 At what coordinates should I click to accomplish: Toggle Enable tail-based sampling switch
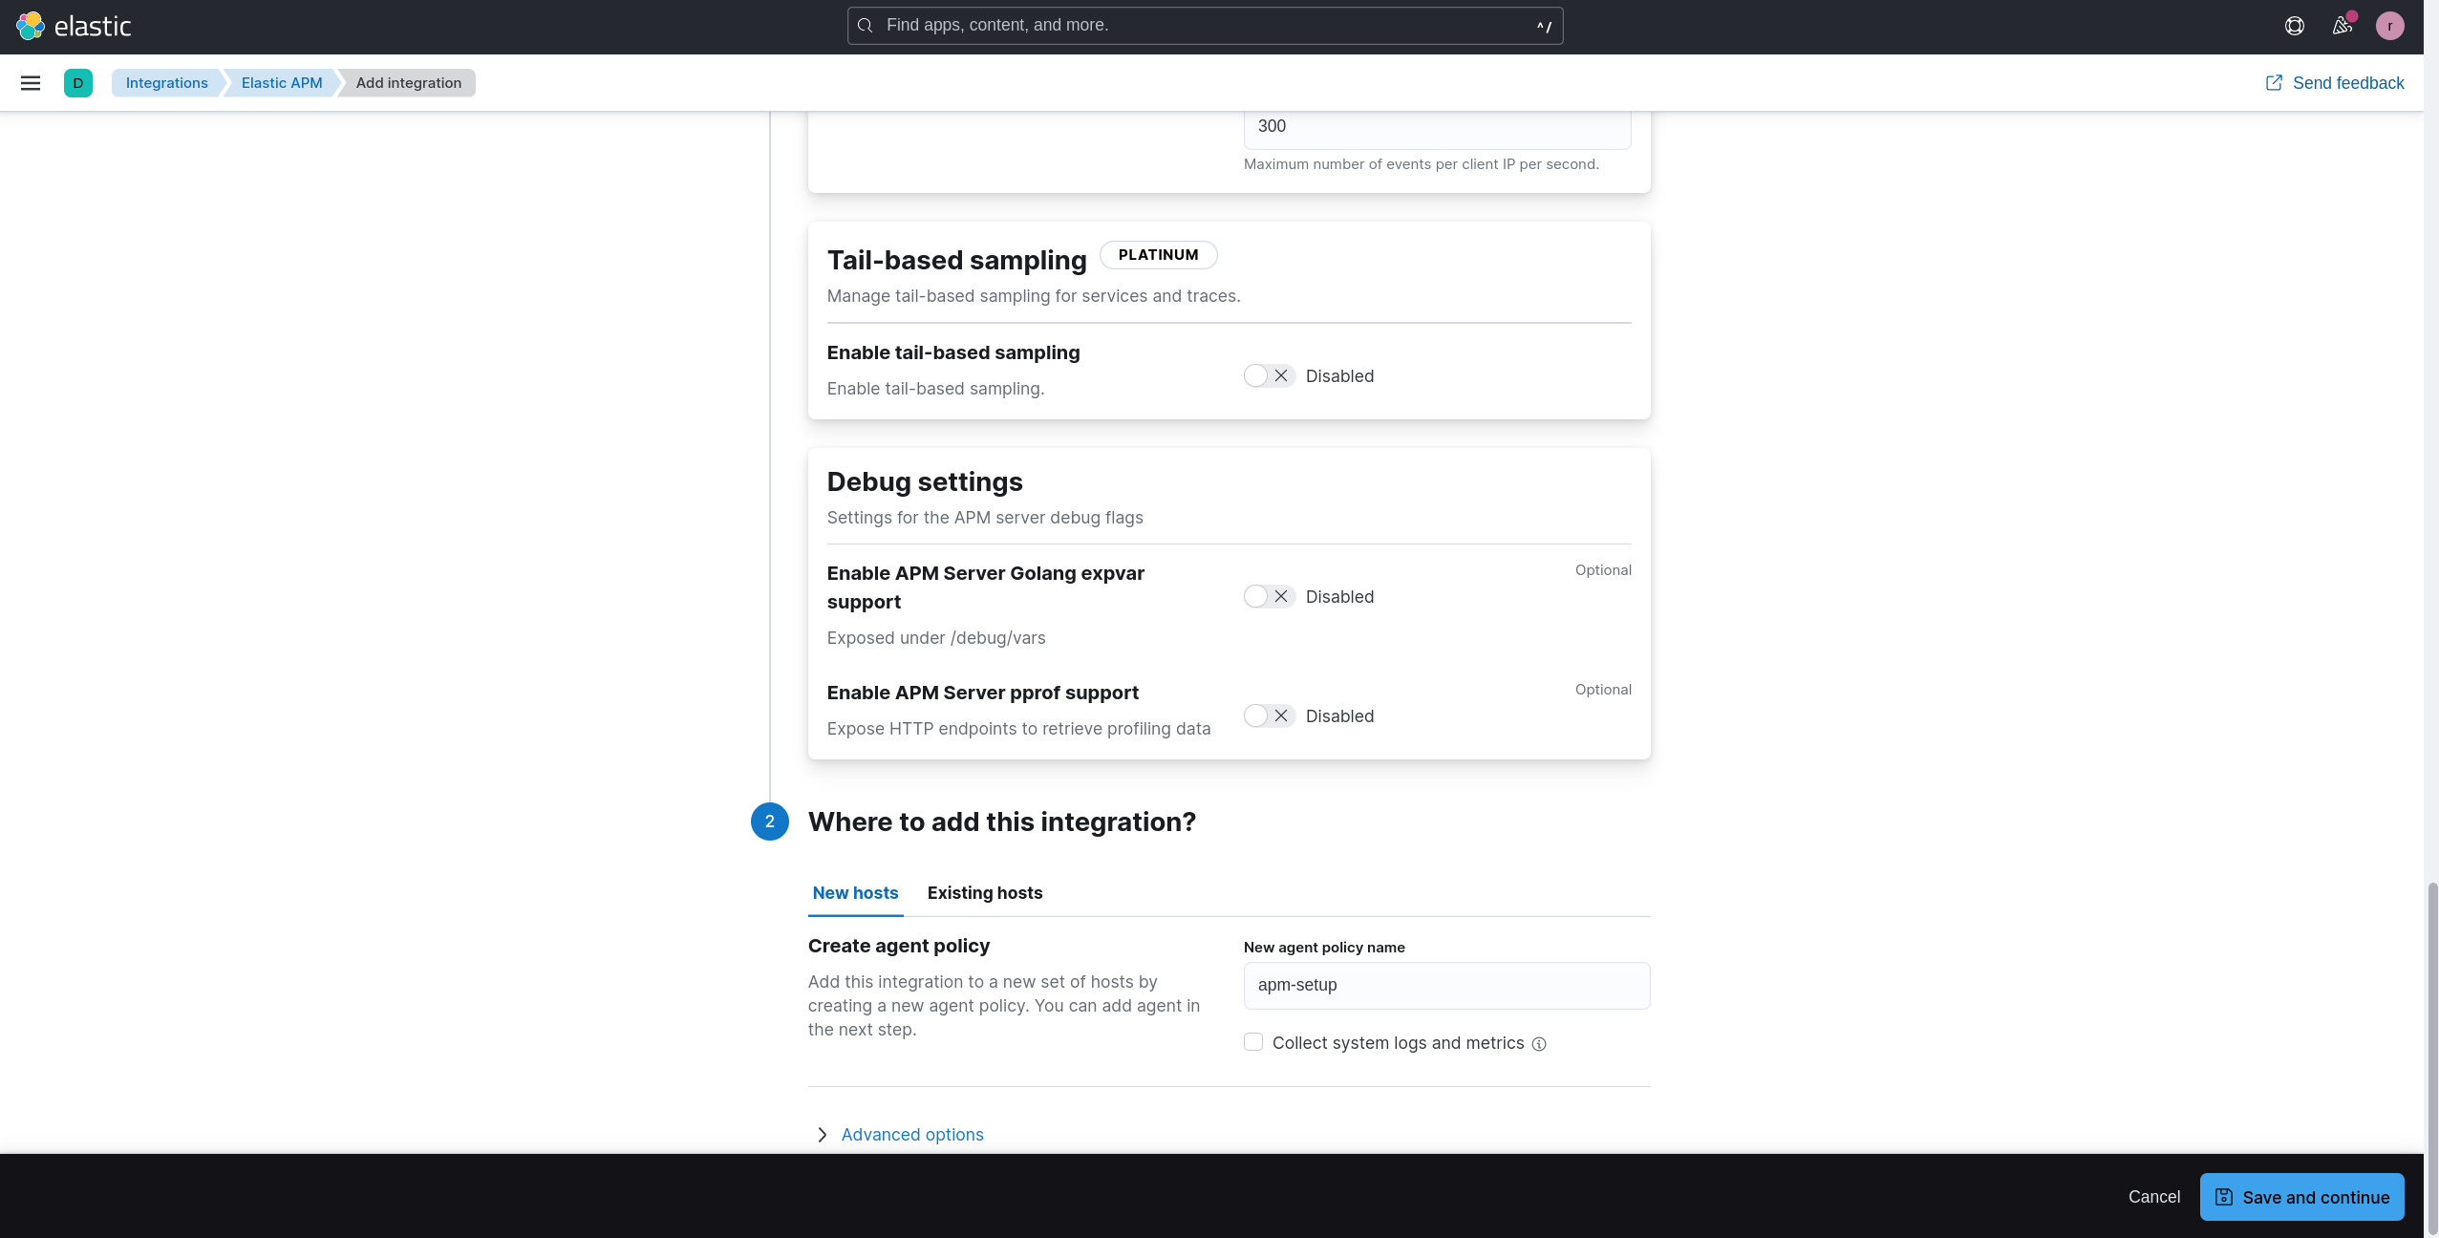pyautogui.click(x=1269, y=375)
